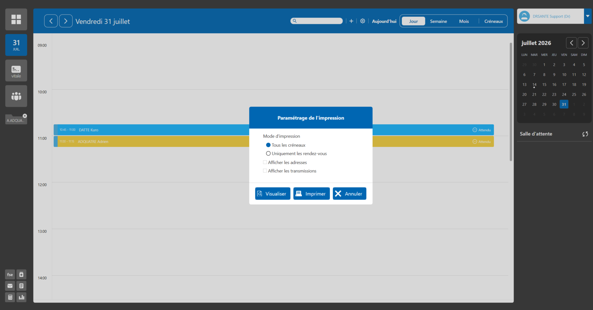Switch to Jour view
The width and height of the screenshot is (593, 310).
click(413, 21)
